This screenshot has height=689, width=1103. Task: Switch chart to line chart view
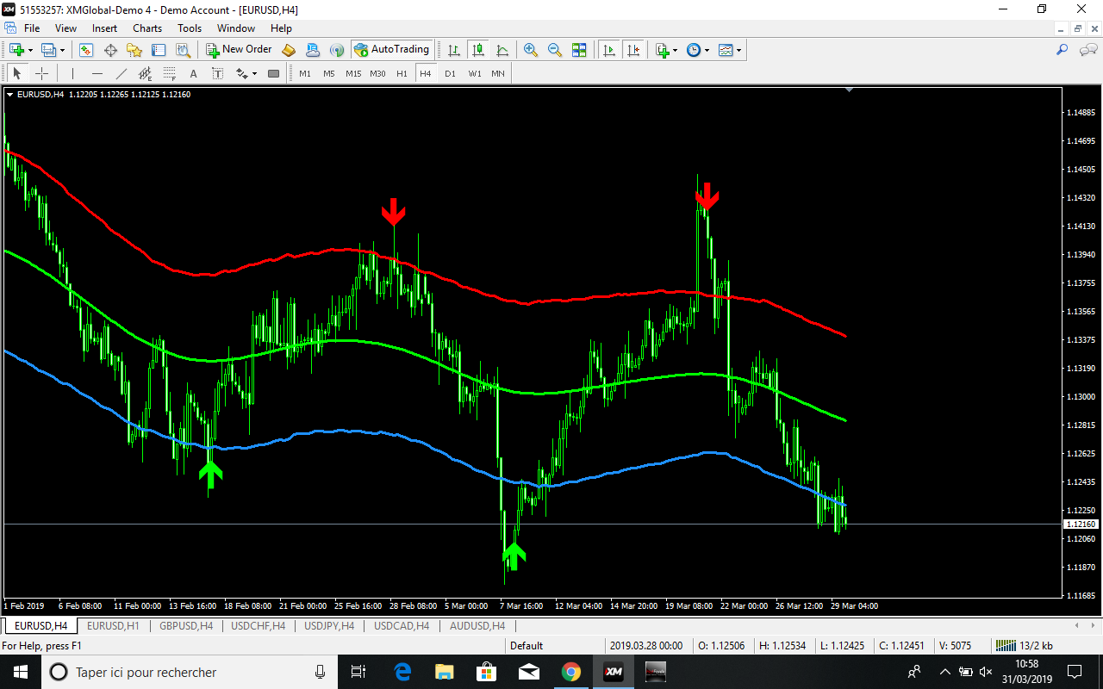coord(502,50)
